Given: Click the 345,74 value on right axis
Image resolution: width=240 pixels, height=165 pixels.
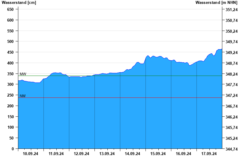Looking at the screenshot, I should pos(232,128).
